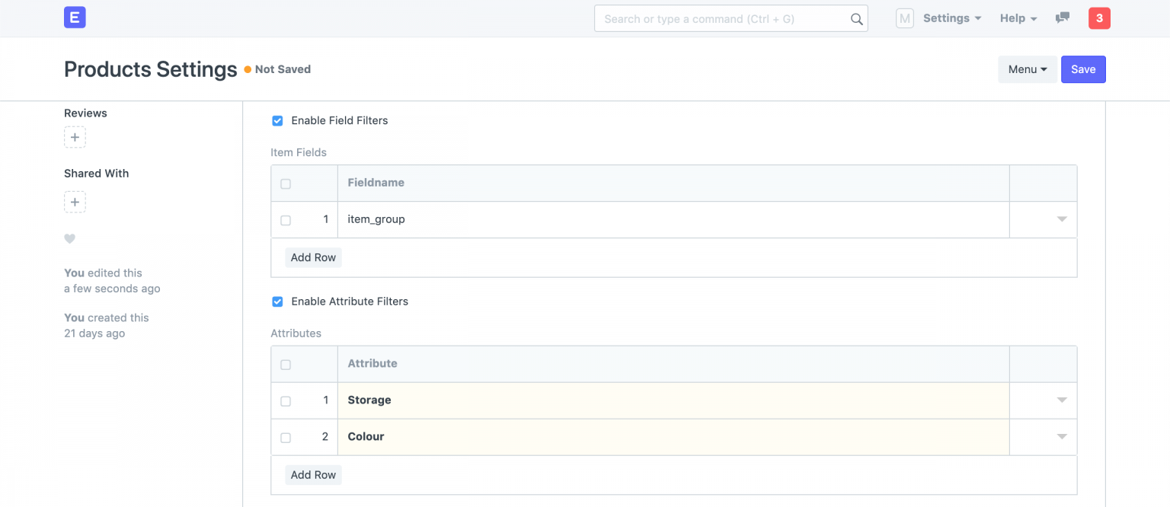The width and height of the screenshot is (1170, 507).
Task: Open the chat messages icon
Action: point(1063,17)
